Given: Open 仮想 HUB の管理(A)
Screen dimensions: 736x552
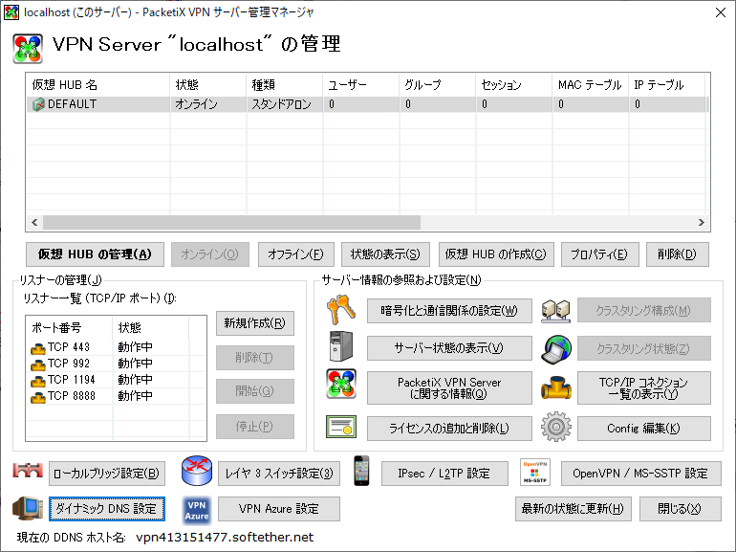Looking at the screenshot, I should coord(95,254).
